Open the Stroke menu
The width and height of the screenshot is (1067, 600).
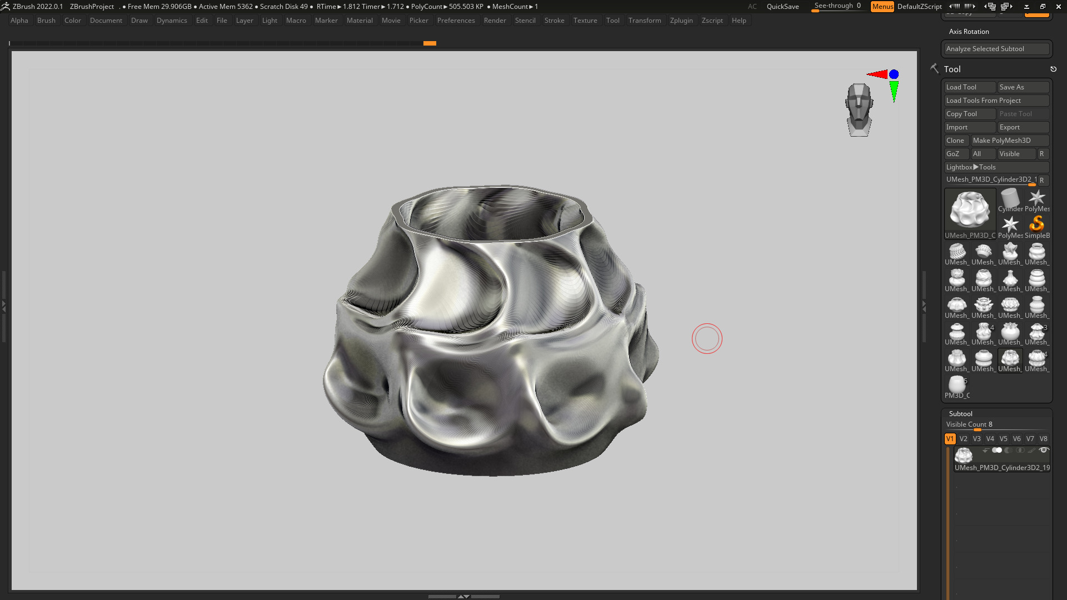[x=554, y=20]
